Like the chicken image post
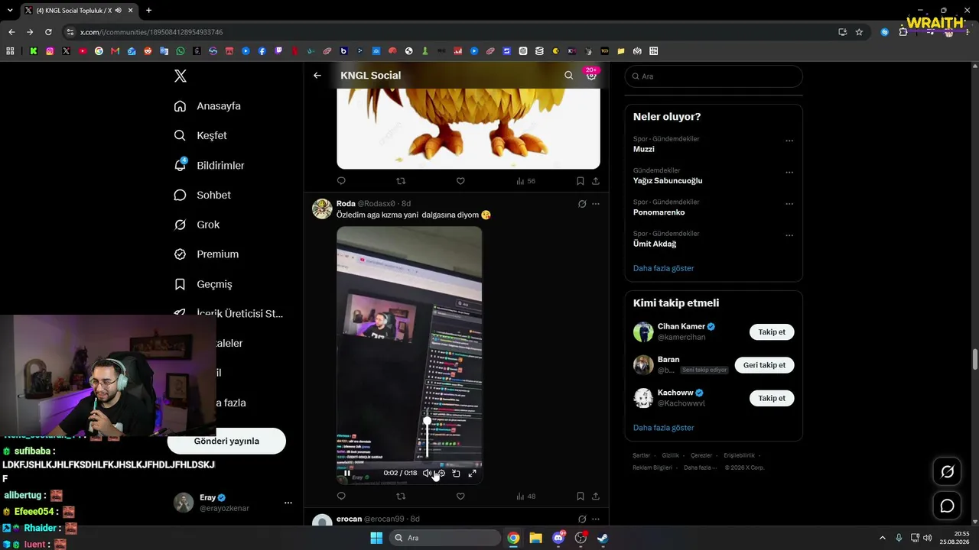Image resolution: width=979 pixels, height=550 pixels. click(x=460, y=181)
